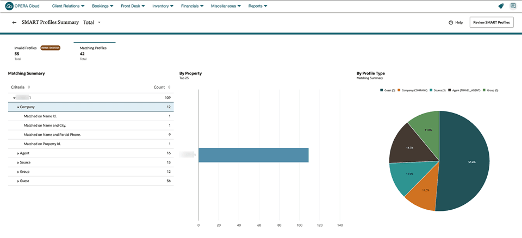
Task: Expand the Group tree row
Action: coord(18,172)
